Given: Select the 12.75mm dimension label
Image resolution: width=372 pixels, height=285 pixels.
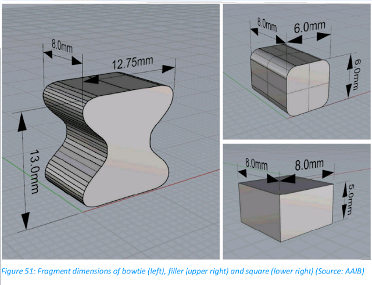Looking at the screenshot, I should pyautogui.click(x=133, y=63).
